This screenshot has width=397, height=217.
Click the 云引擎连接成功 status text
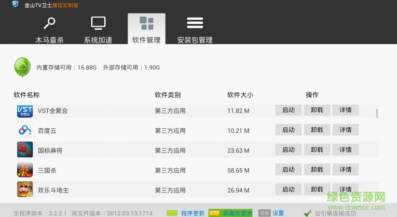coord(335,213)
